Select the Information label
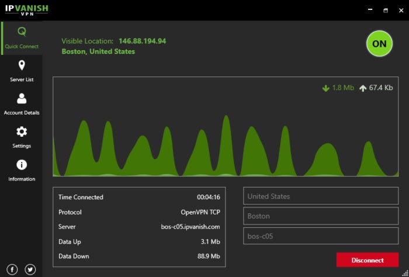 (22, 179)
